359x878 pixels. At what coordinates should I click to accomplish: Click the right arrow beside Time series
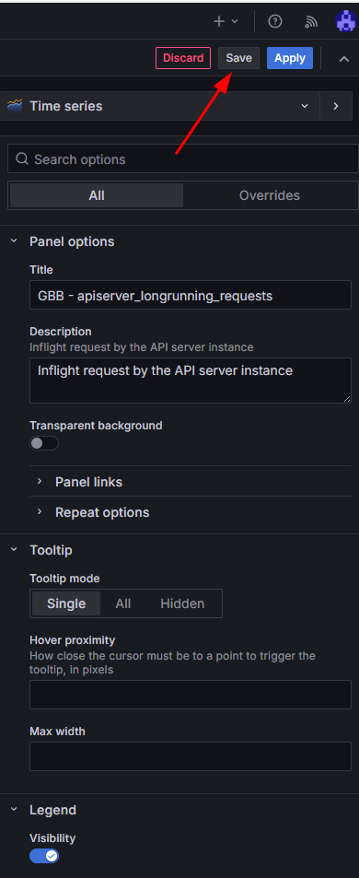pos(335,106)
